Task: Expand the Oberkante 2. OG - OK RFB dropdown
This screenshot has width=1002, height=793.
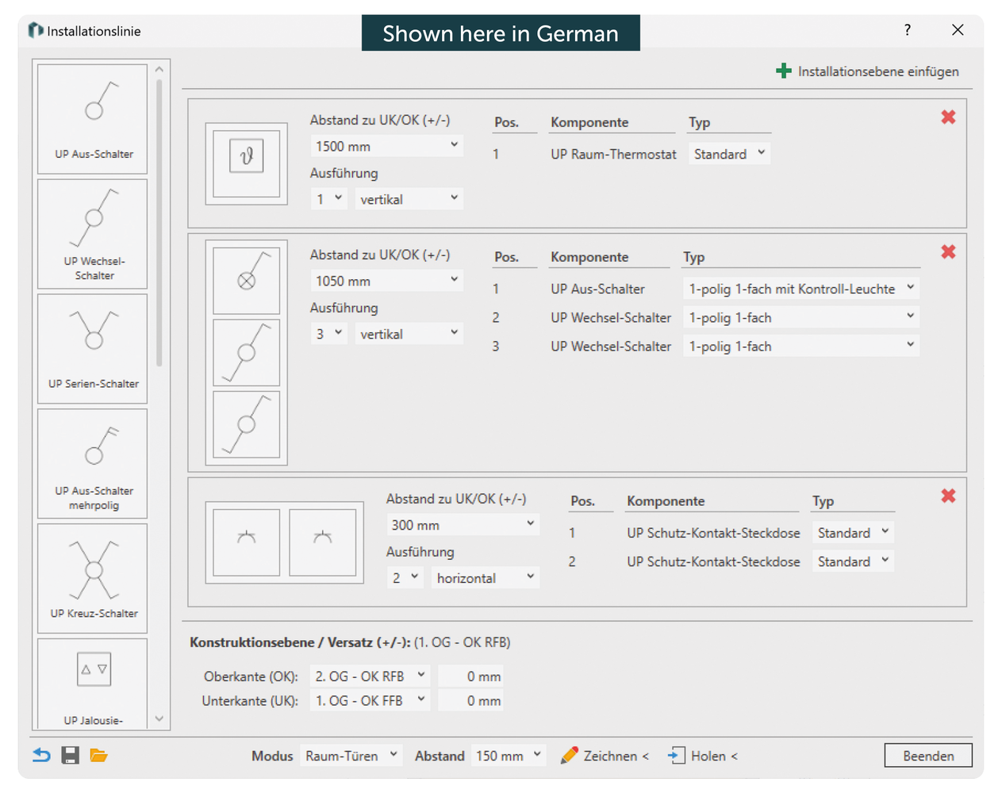Action: click(x=370, y=676)
